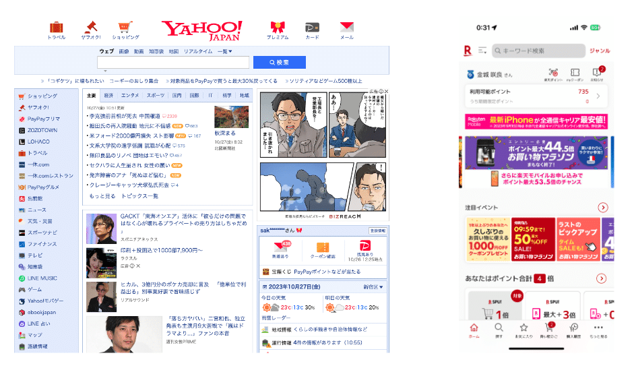
Task: Tap the Rakuten favorites star icon
Action: (524, 328)
